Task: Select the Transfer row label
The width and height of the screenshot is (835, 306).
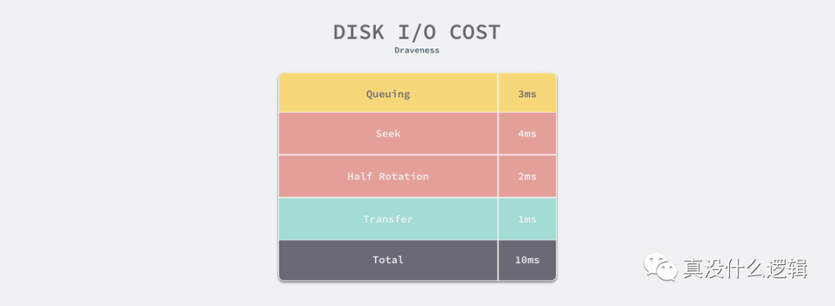Action: (x=388, y=219)
